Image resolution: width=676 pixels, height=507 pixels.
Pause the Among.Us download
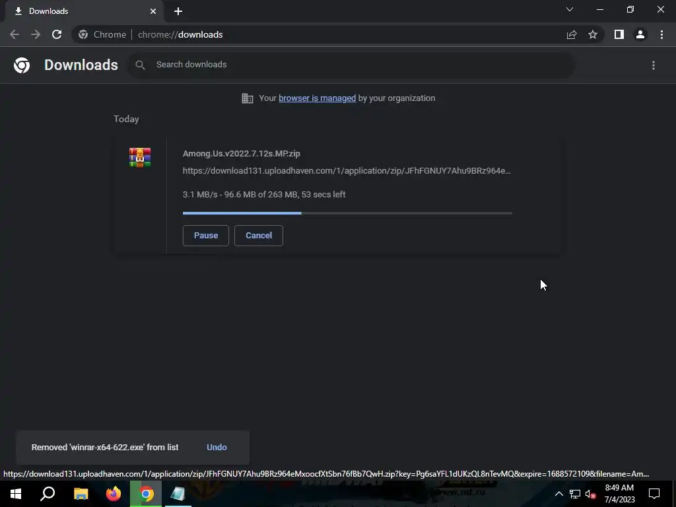tap(206, 236)
